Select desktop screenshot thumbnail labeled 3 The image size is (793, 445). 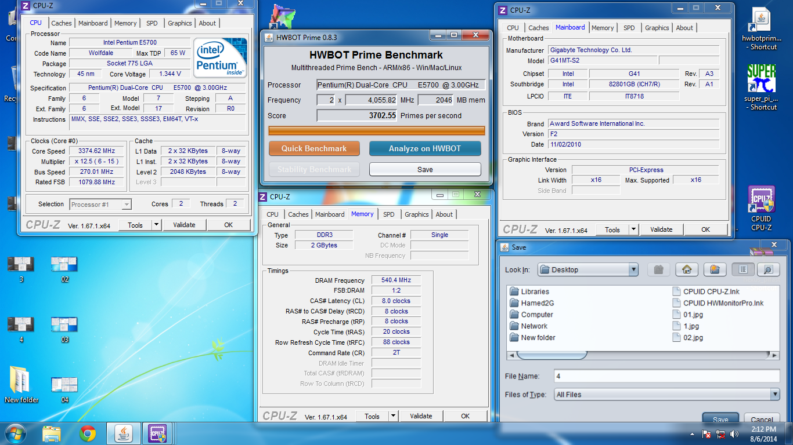tap(21, 269)
